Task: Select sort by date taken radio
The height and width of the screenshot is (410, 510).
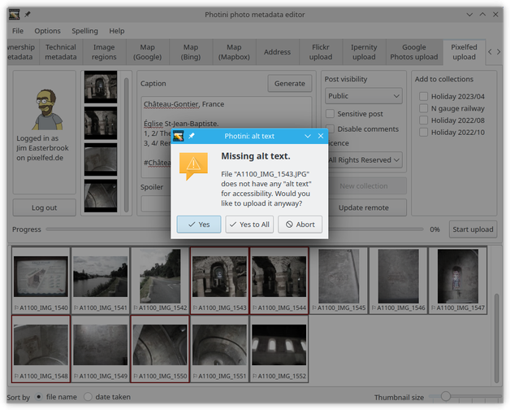Action: click(x=88, y=397)
